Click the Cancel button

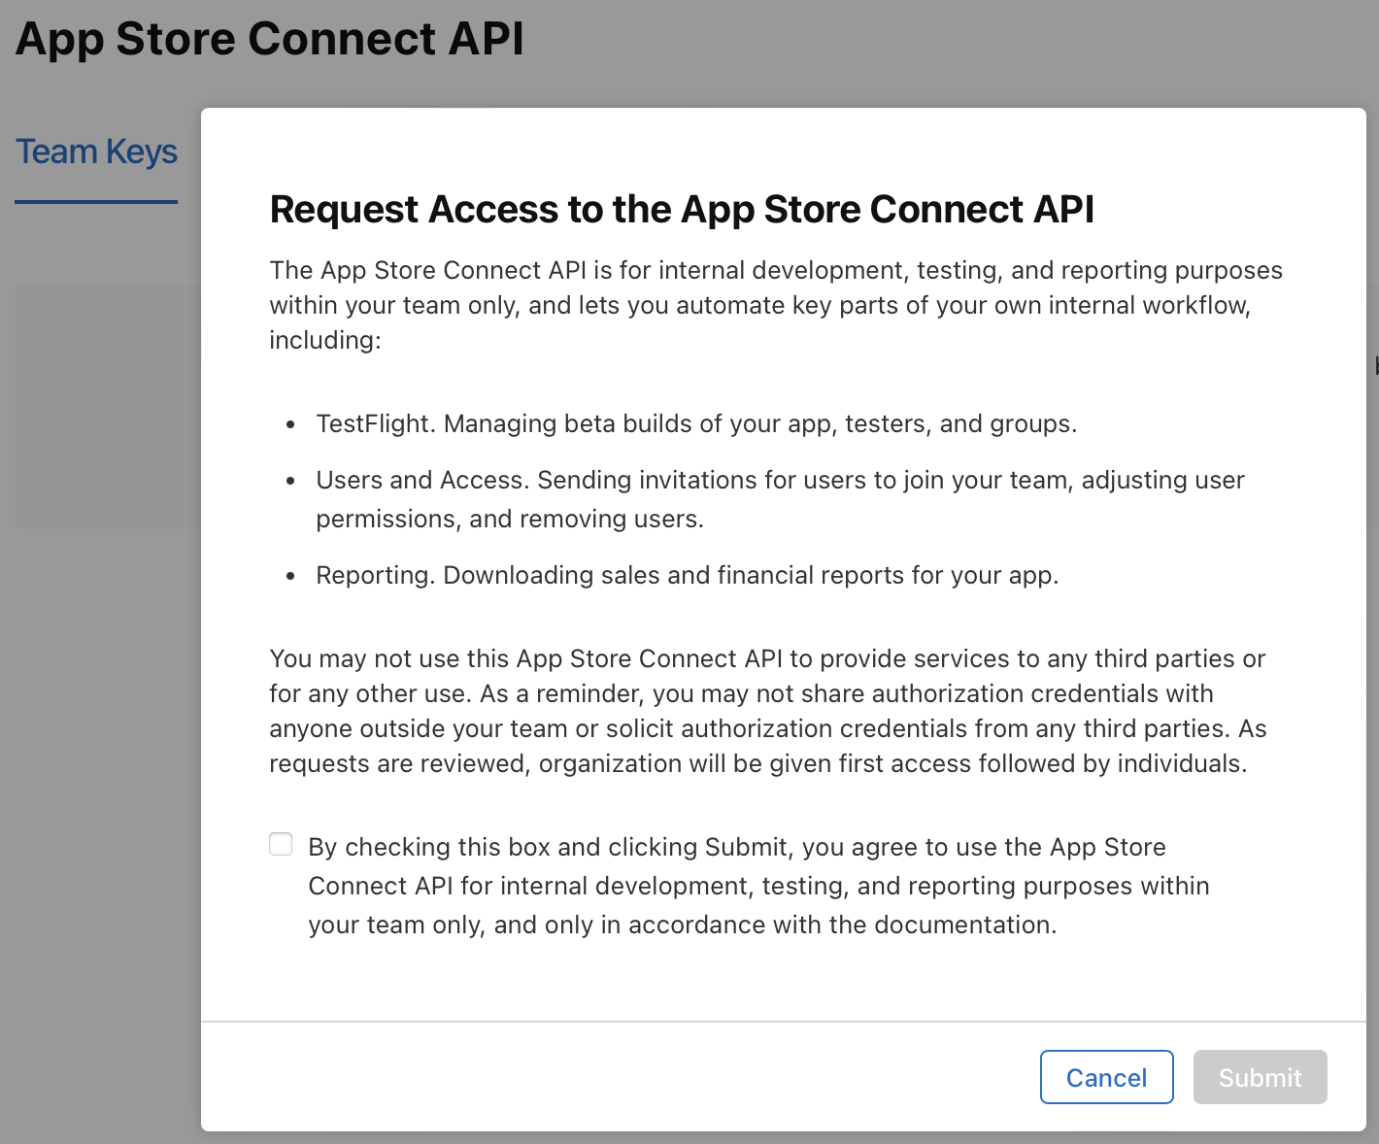tap(1106, 1077)
